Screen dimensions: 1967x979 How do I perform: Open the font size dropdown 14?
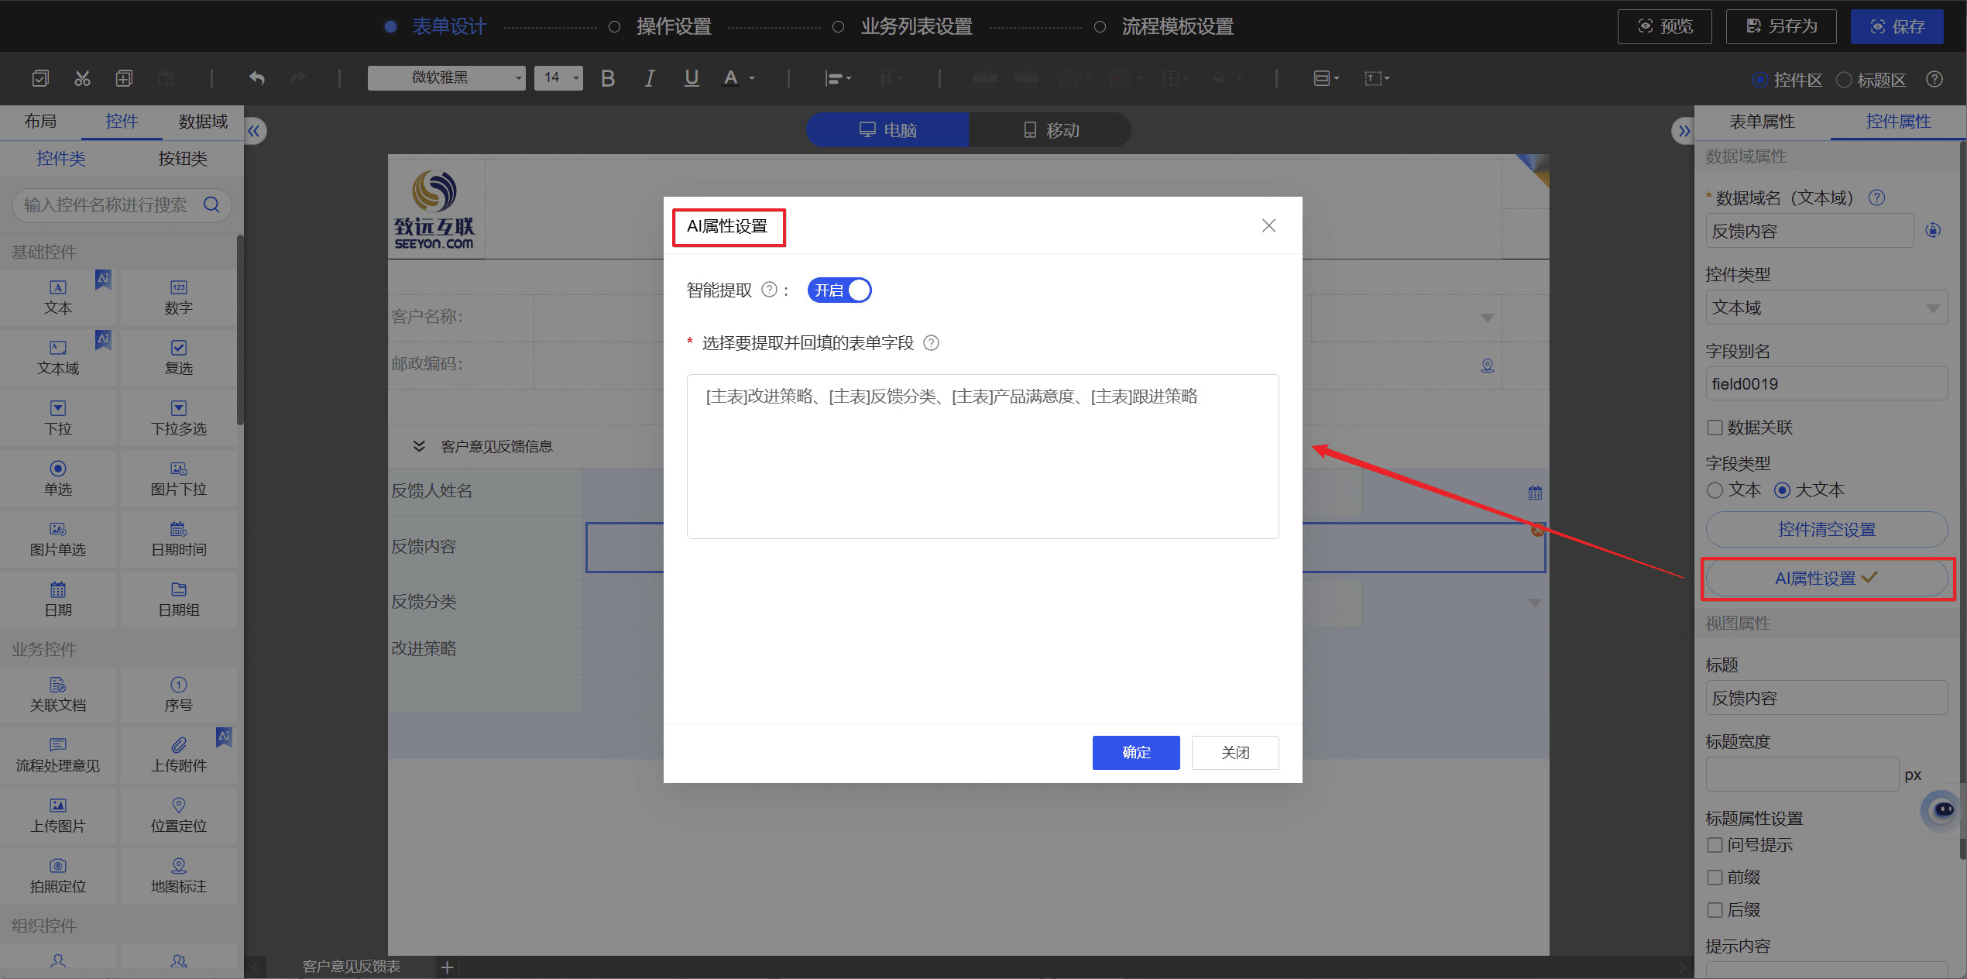tap(558, 78)
